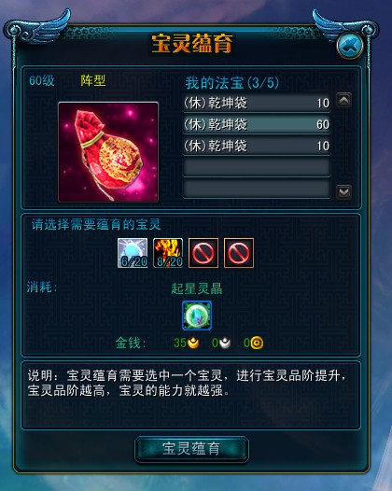Image resolution: width=392 pixels, height=491 pixels.
Task: Click the gold ingot currency icon
Action: [193, 343]
